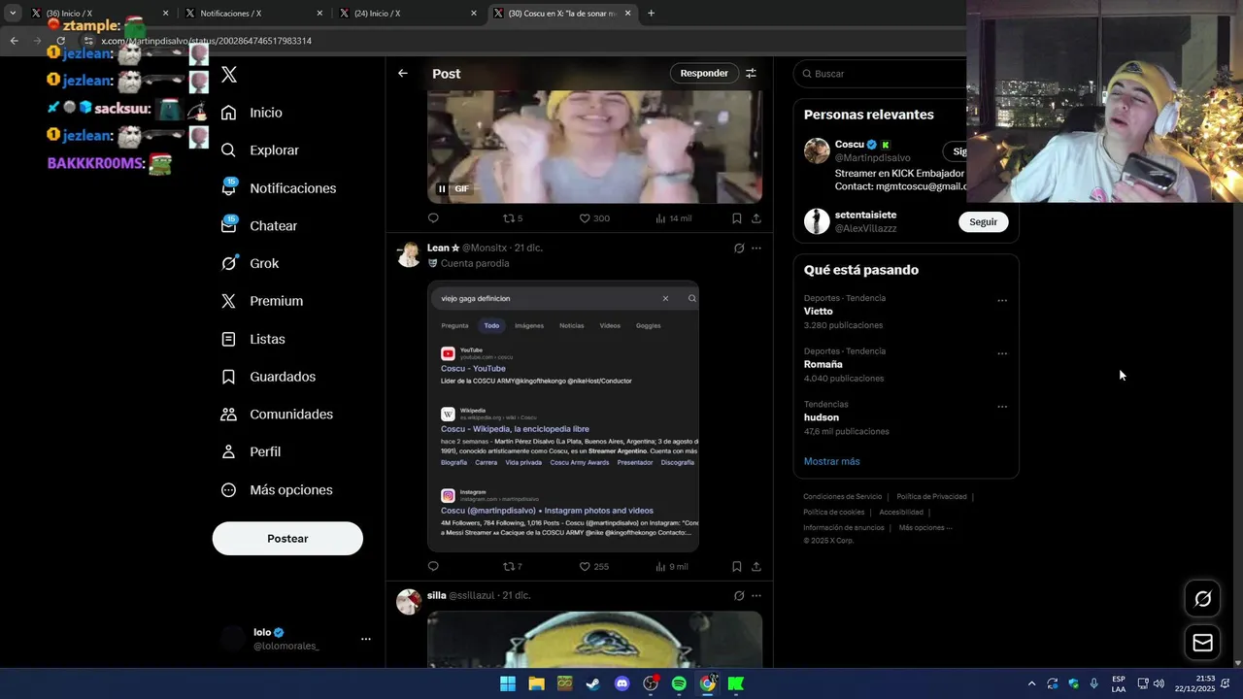This screenshot has width=1243, height=699.
Task: Reply to the GIF tweet
Action: point(433,218)
